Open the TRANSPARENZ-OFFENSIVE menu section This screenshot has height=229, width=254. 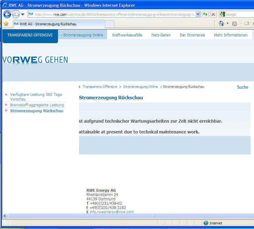30,35
